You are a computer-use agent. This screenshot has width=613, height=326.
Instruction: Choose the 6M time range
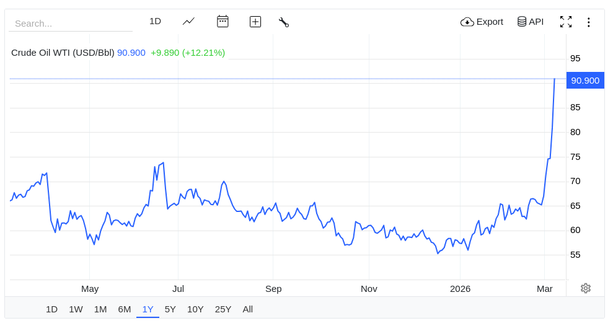125,310
